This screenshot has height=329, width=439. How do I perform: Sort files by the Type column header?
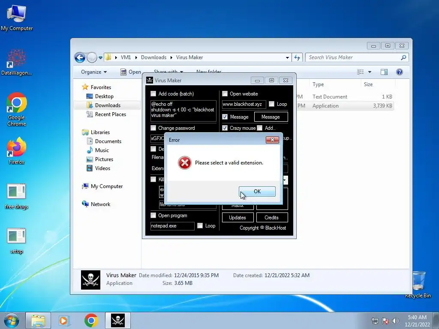click(x=334, y=84)
